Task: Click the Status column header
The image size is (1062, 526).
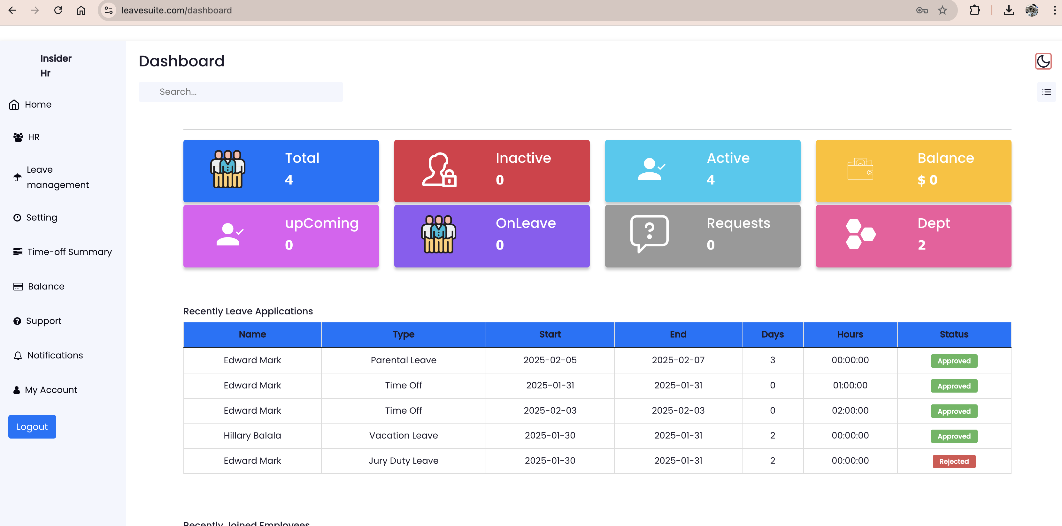Action: click(954, 334)
